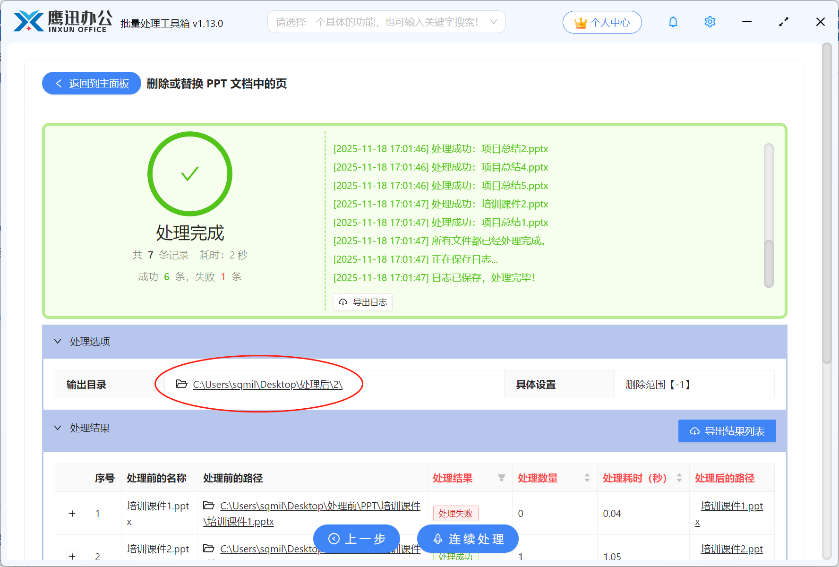Click the 上一步 button
Image resolution: width=839 pixels, height=567 pixels.
(357, 539)
